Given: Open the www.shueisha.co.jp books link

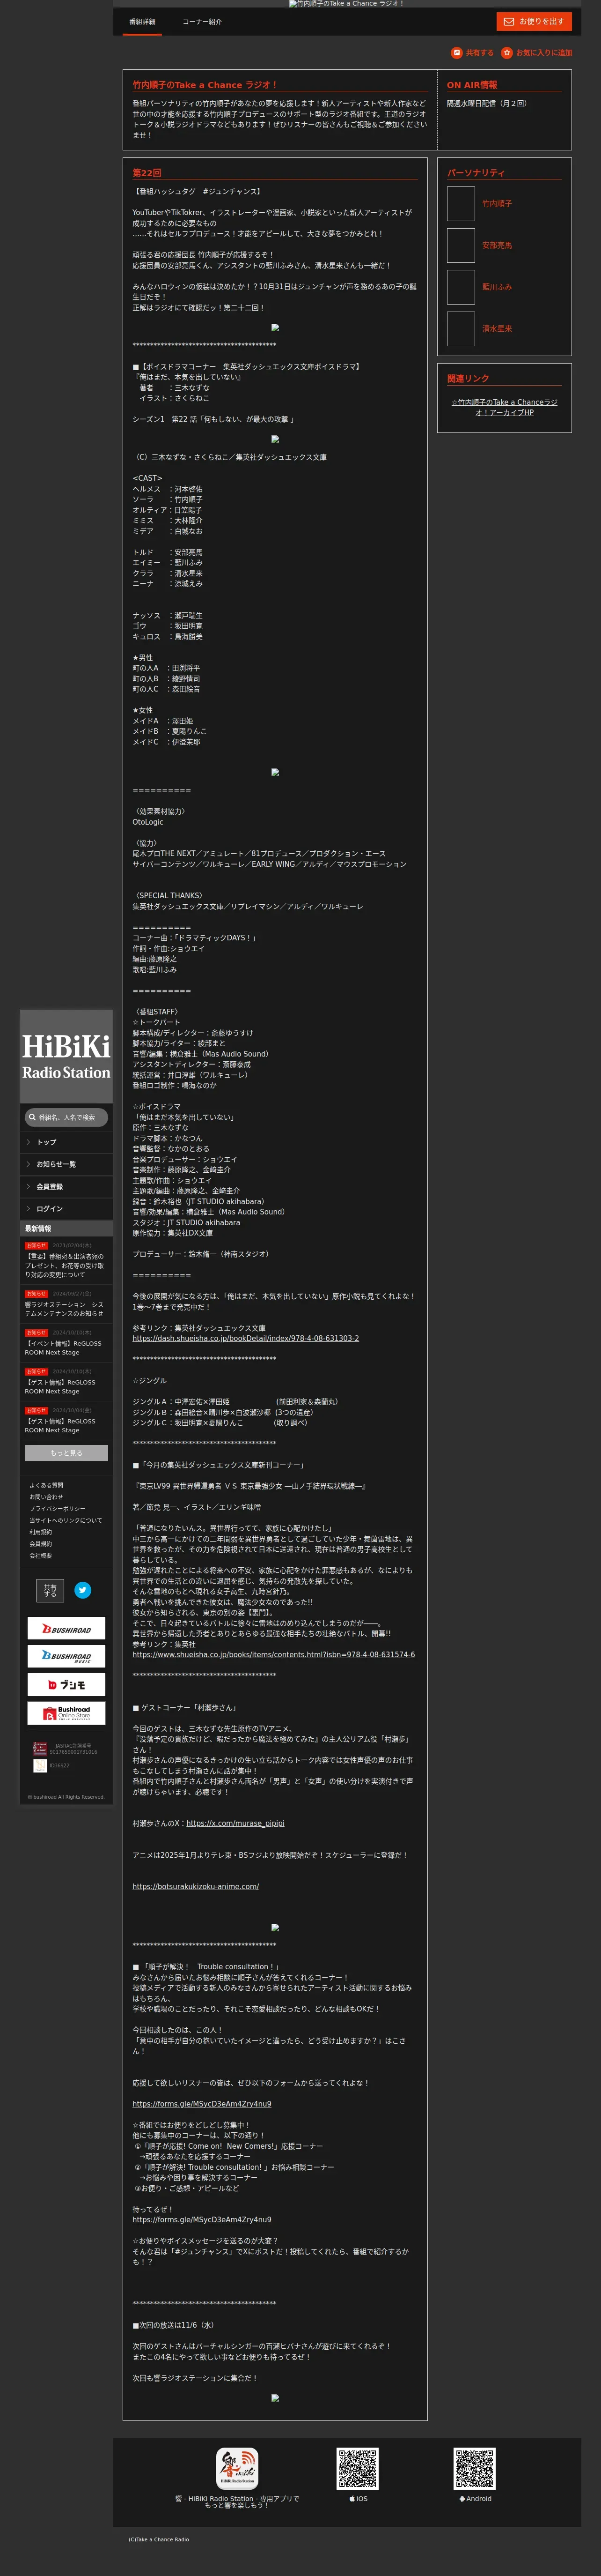Looking at the screenshot, I should 273,1654.
